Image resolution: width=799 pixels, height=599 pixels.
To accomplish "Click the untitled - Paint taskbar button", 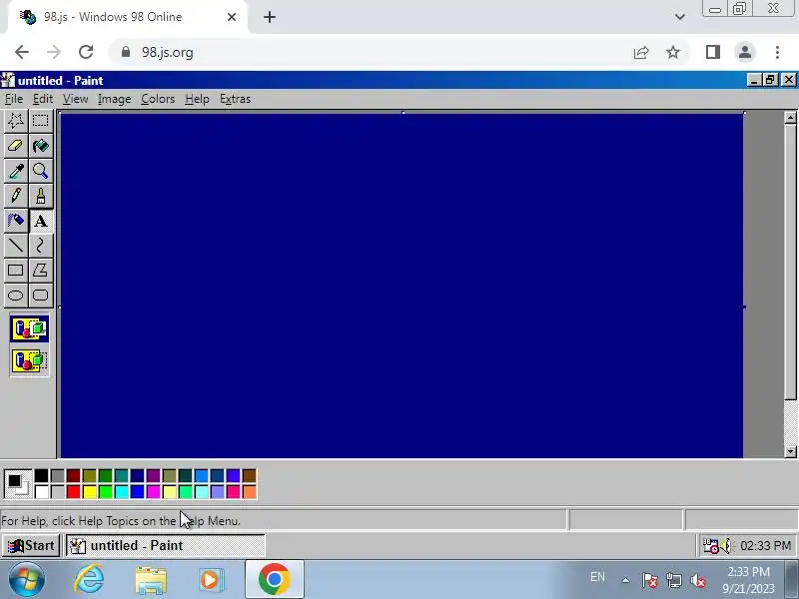I will point(165,545).
